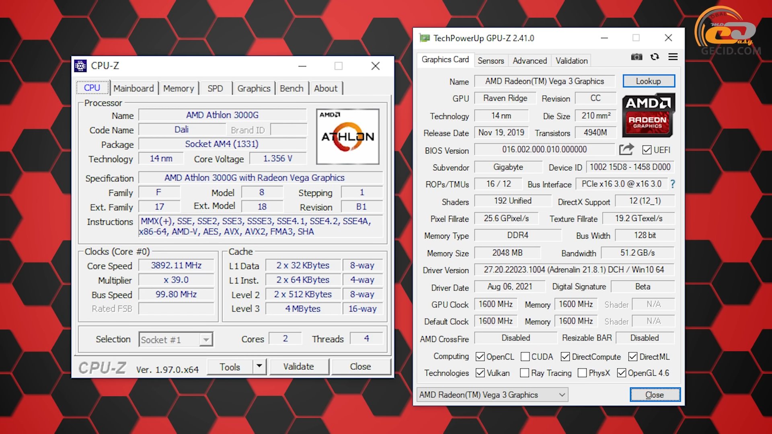This screenshot has width=772, height=434.
Task: Click the BIOS share/export arrow icon
Action: coord(626,149)
